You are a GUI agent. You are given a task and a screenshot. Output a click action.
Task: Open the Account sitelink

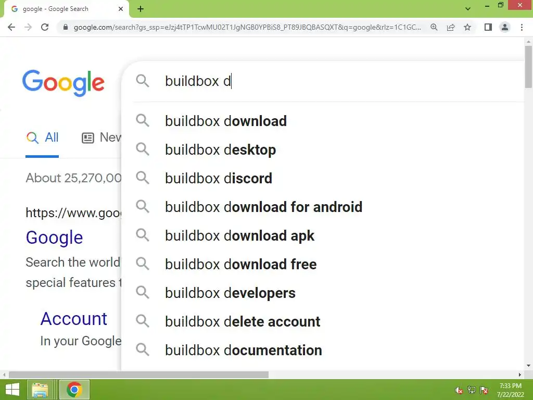[74, 319]
